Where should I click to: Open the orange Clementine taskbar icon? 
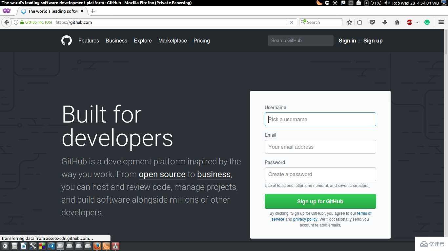106,246
